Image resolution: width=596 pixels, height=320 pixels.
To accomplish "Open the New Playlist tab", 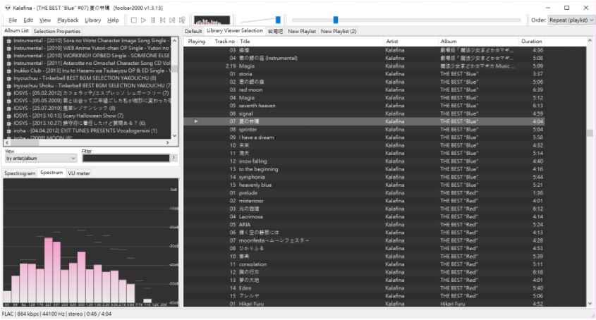I will (x=302, y=31).
